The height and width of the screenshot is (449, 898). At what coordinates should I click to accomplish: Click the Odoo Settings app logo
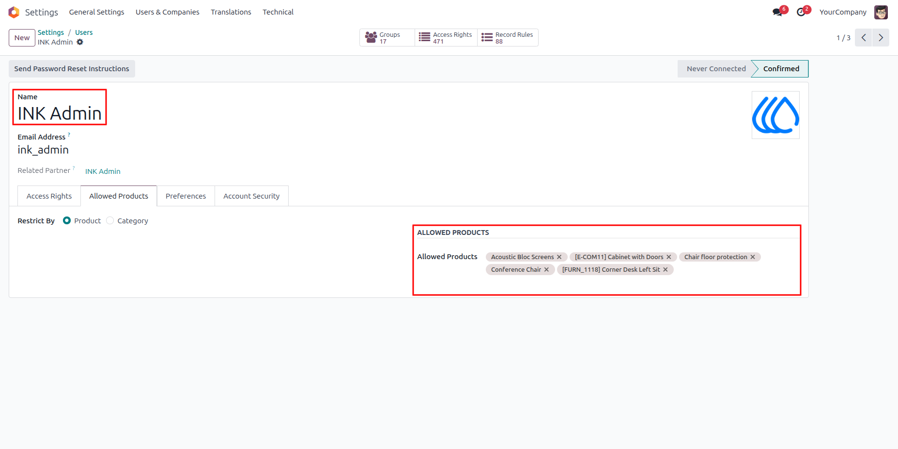point(14,12)
